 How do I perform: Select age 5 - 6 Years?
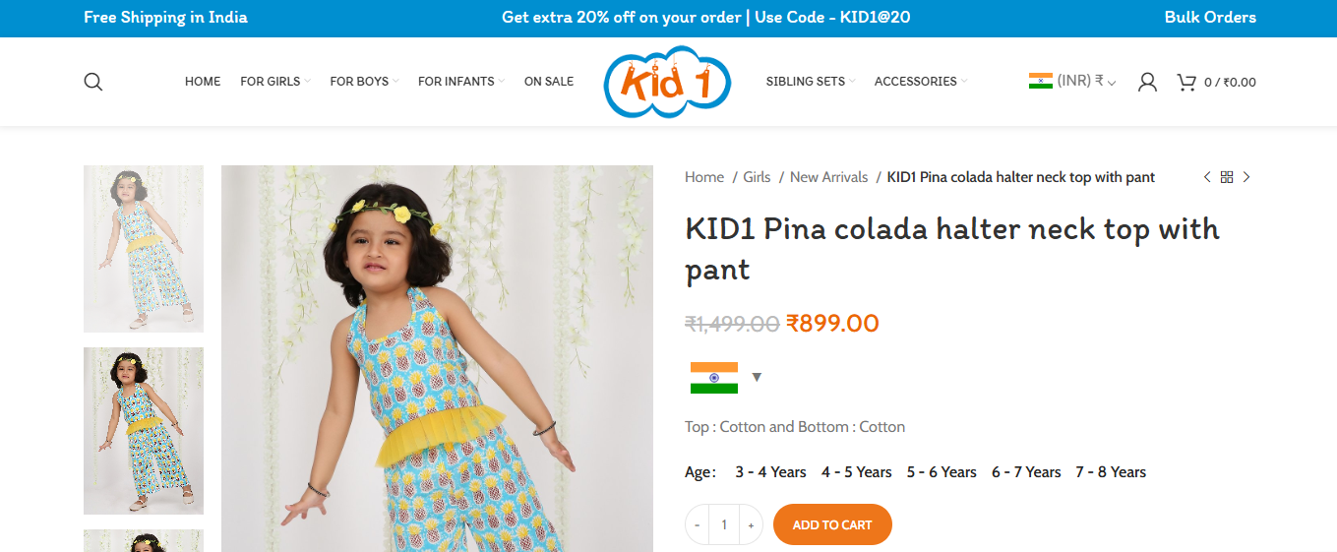[942, 472]
